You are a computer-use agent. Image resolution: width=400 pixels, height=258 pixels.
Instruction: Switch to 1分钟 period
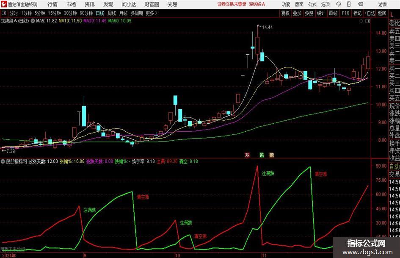(x=26, y=13)
